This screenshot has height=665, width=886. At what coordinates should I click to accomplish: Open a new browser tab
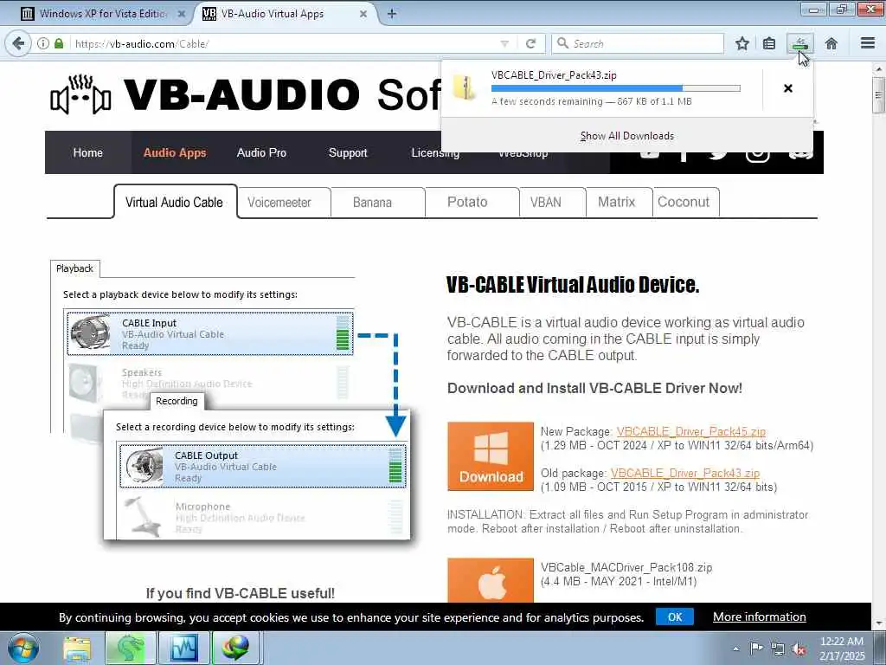coord(392,14)
